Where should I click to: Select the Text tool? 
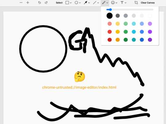pos(122,3)
